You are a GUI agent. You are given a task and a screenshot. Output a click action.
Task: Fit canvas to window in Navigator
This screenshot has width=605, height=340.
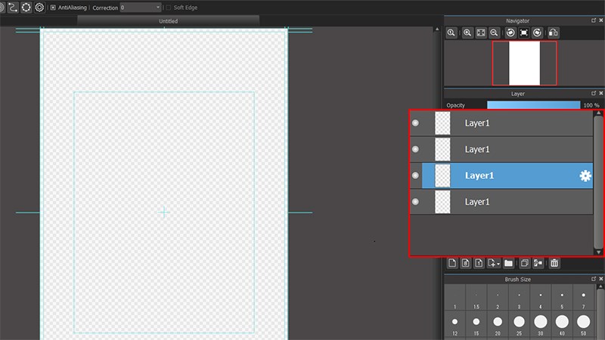(x=481, y=33)
